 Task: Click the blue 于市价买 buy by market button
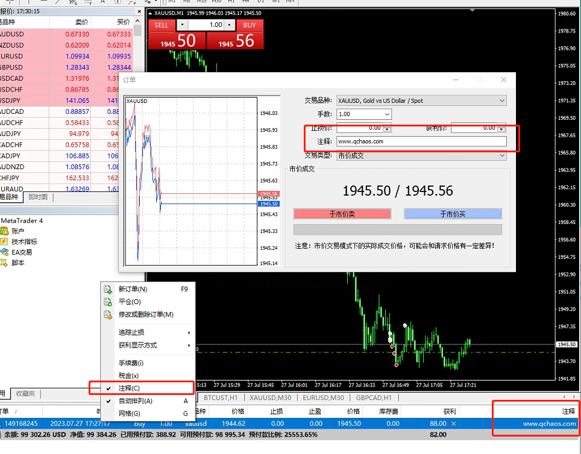pos(453,214)
